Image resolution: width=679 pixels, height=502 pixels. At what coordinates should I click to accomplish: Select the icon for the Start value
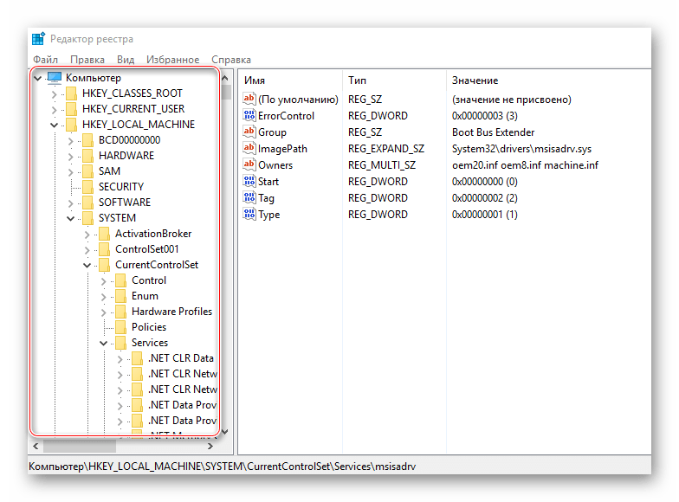tap(250, 182)
